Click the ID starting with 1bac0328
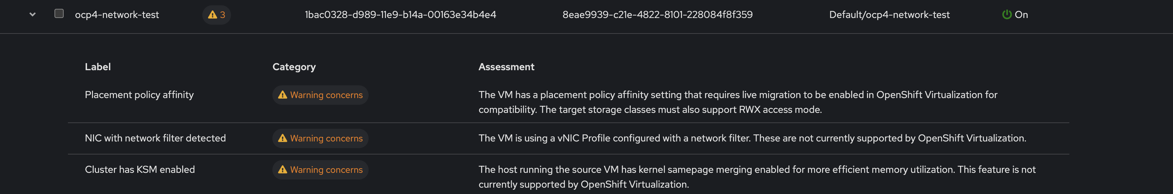Viewport: 1173px width, 194px height. tap(400, 14)
